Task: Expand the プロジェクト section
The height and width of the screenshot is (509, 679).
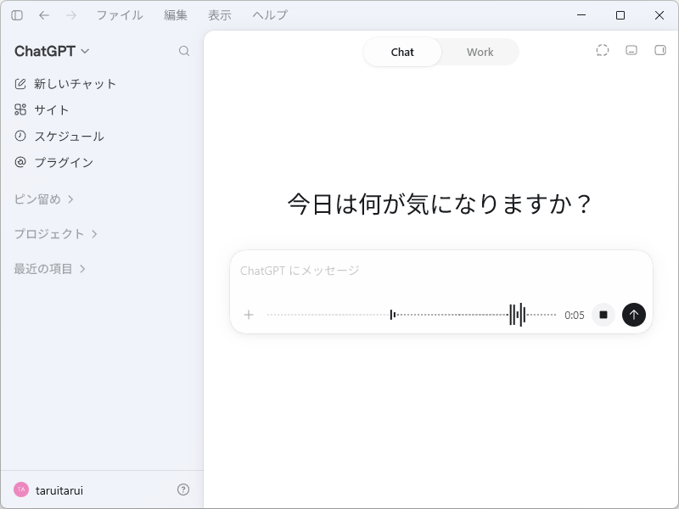Action: point(55,234)
